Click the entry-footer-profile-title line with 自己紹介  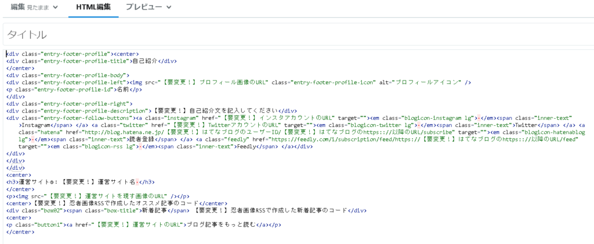tap(92, 61)
